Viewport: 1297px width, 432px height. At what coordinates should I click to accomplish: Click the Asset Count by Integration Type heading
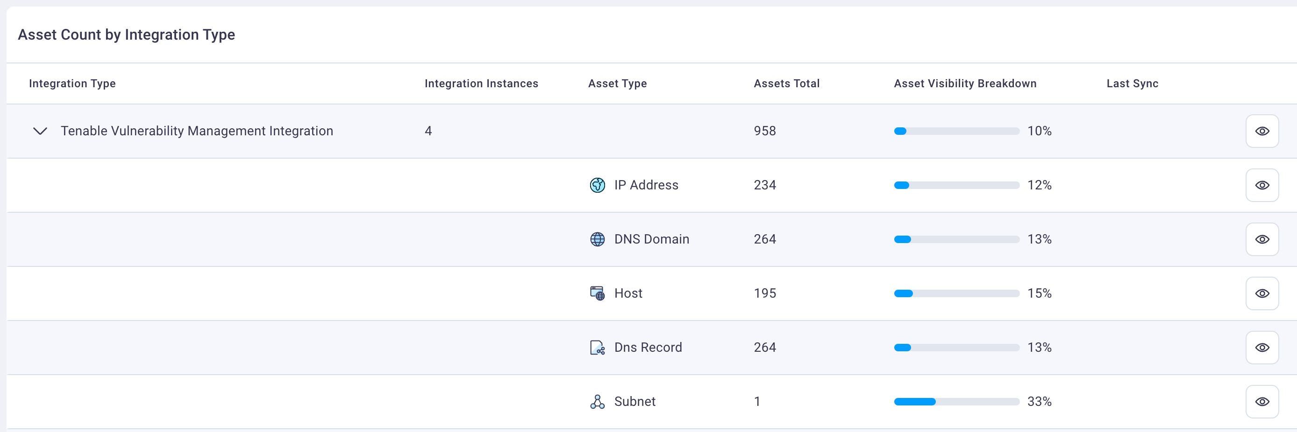126,35
